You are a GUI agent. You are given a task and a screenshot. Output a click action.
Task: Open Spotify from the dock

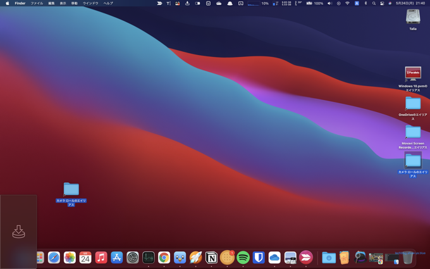pos(243,258)
